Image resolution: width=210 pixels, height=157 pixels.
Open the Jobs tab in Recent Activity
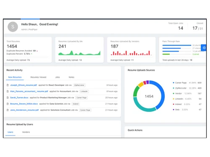[58, 77]
